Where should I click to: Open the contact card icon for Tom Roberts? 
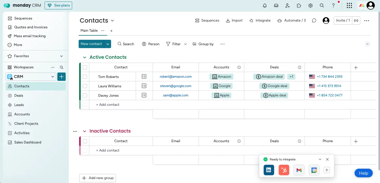[x=144, y=76]
